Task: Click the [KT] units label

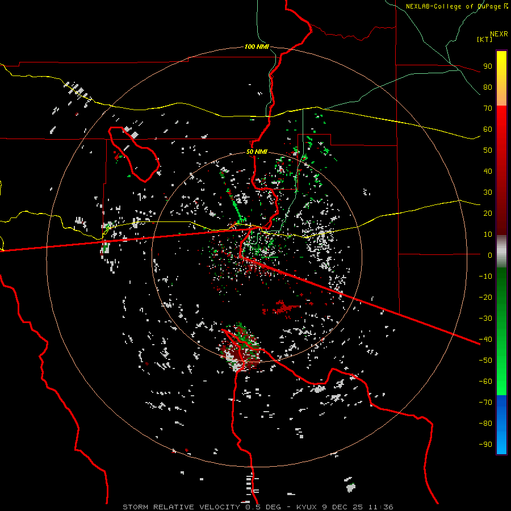Action: click(485, 39)
